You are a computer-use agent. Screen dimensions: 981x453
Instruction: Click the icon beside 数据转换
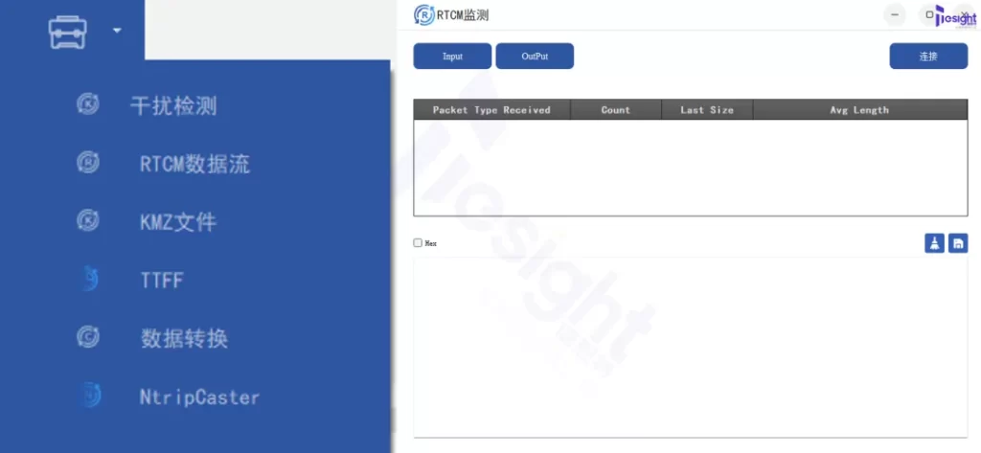pos(88,337)
